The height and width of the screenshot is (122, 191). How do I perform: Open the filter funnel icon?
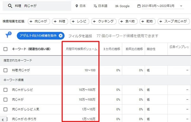pyautogui.click(x=8, y=35)
